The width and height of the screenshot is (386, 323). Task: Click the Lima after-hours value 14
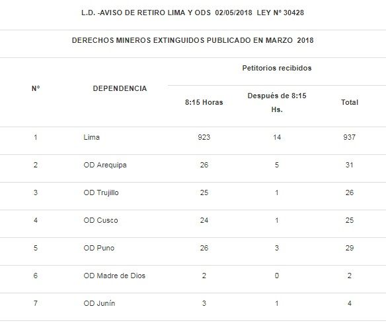tap(277, 137)
